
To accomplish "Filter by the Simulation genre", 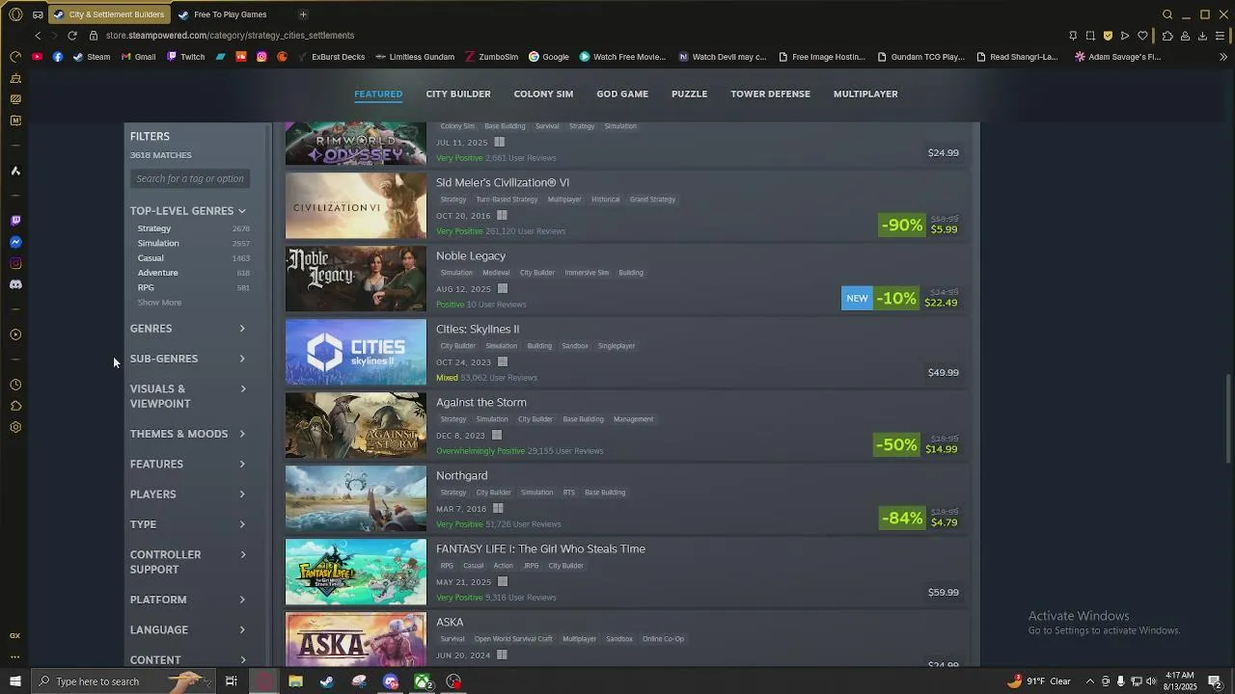I will point(158,243).
